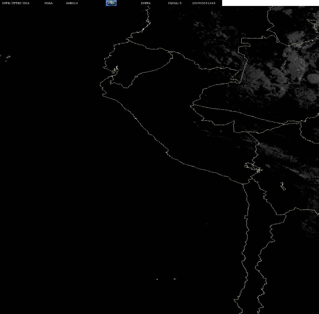Click the 200905051045 timestamp
The image size is (319, 314).
pyautogui.click(x=204, y=3)
